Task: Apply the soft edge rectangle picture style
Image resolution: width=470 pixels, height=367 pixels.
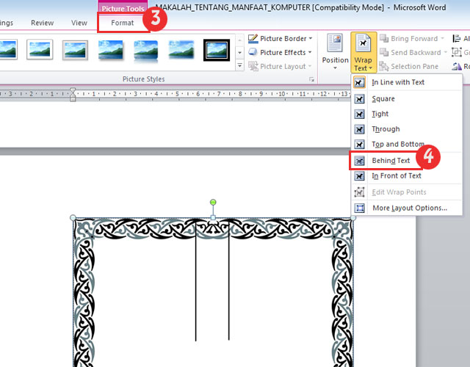Action: 181,49
